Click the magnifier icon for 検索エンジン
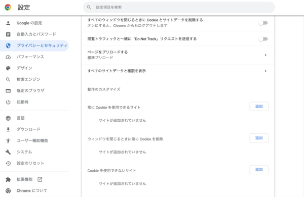Viewport: 304px width, 197px height. coord(8,79)
